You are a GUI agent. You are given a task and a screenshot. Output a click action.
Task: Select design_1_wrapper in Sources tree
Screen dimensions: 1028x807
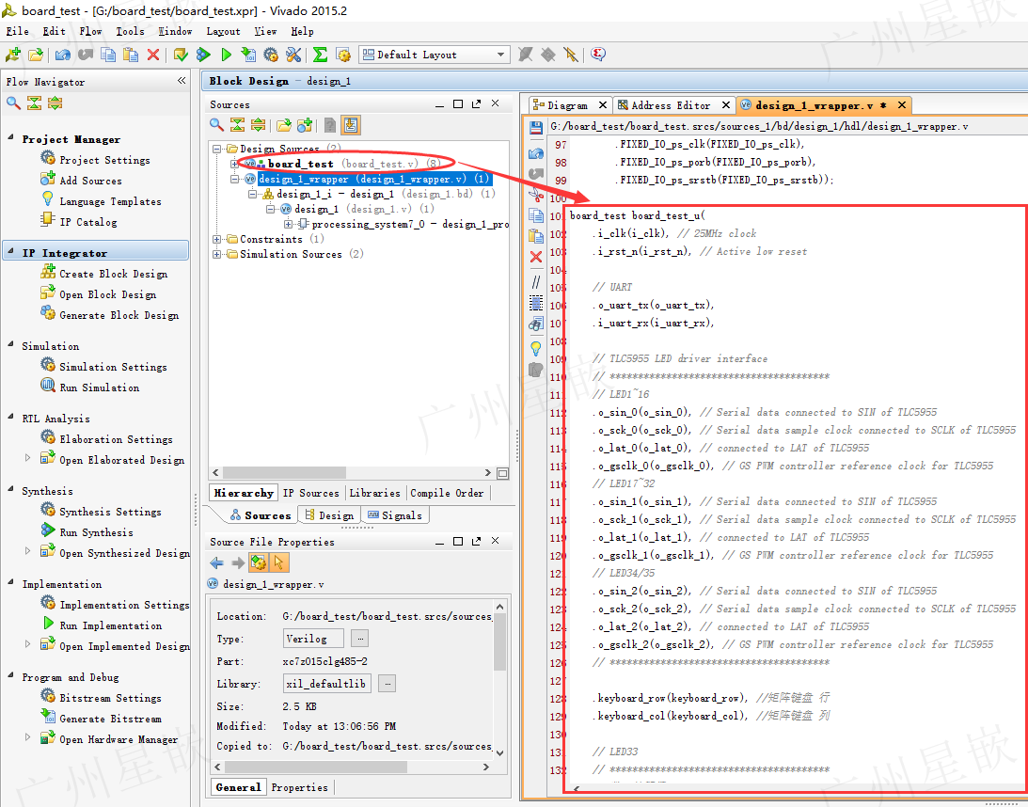(374, 179)
